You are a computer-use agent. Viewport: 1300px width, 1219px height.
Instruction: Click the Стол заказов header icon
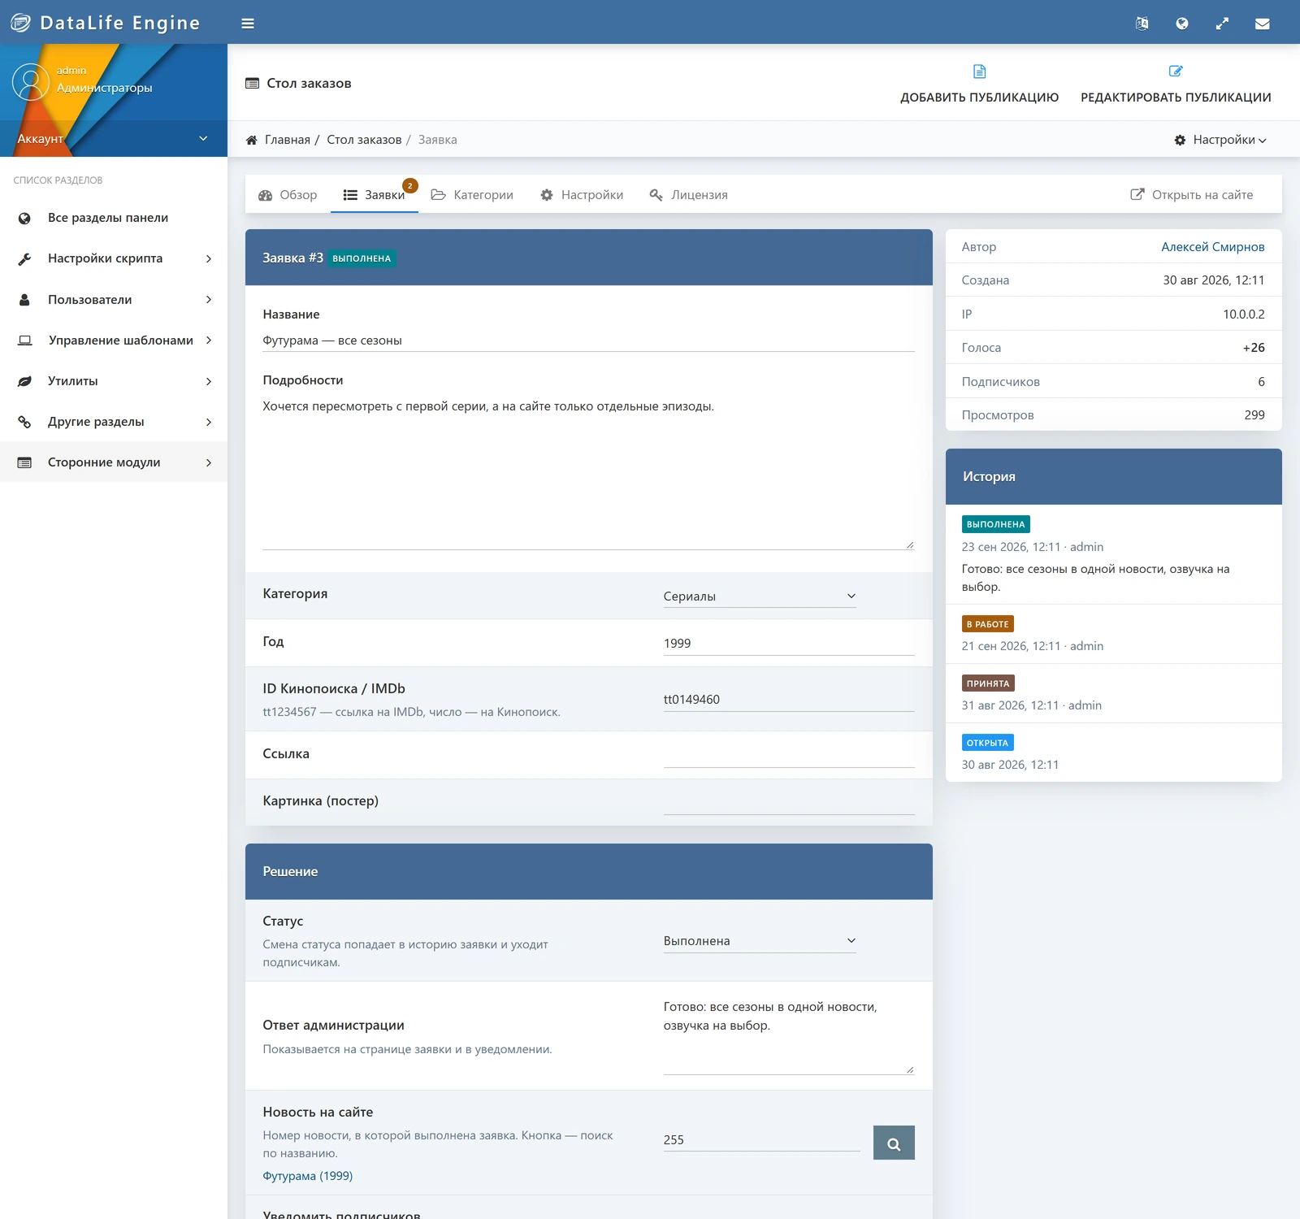click(253, 83)
